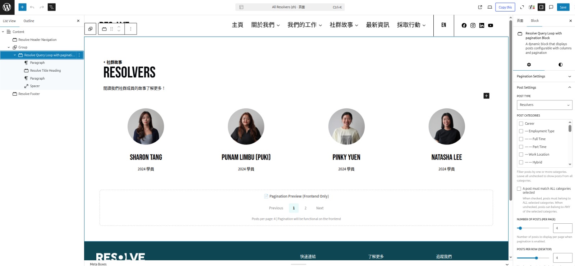Move block down arrow
575x266 pixels.
(x=119, y=31)
